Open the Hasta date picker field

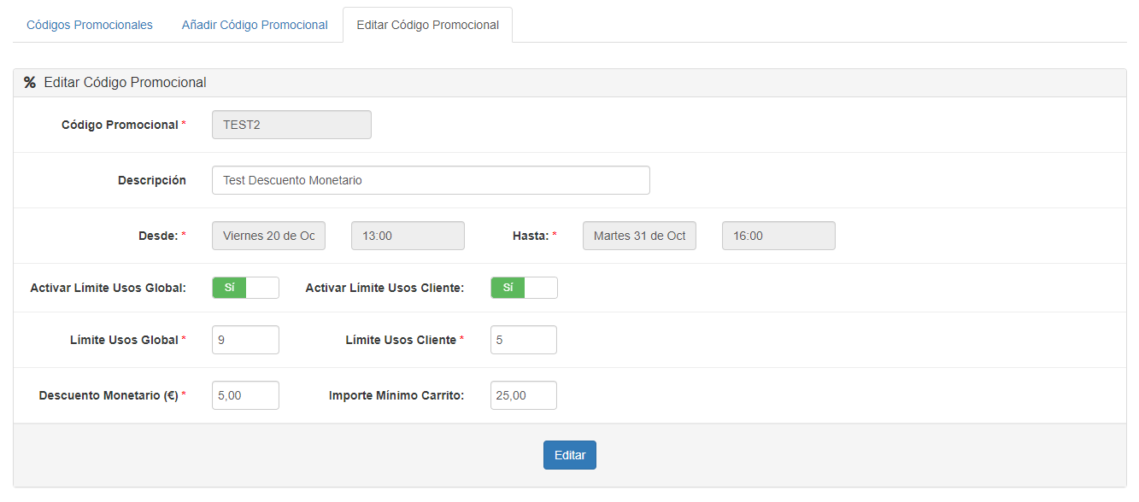click(639, 236)
